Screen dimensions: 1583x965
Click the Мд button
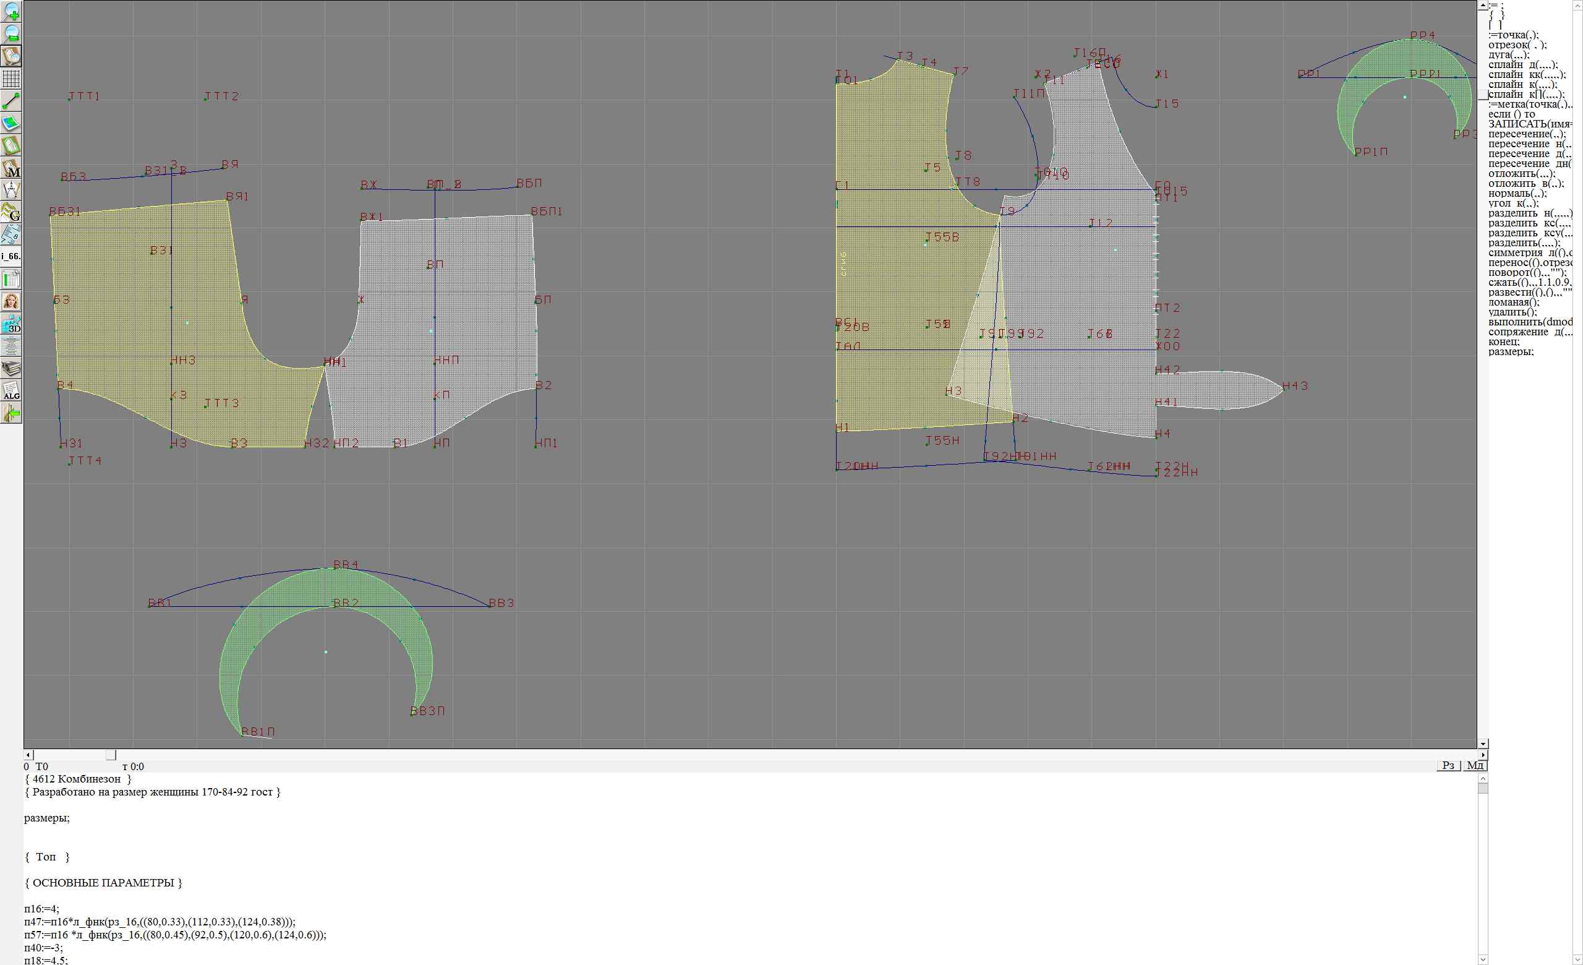(1475, 765)
